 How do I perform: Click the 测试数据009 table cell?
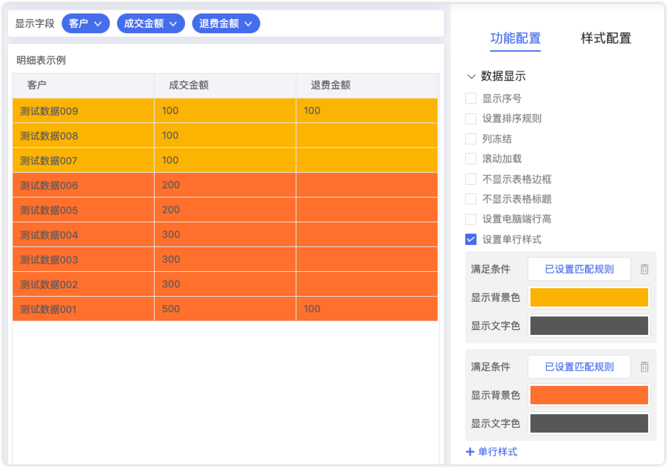pos(50,111)
